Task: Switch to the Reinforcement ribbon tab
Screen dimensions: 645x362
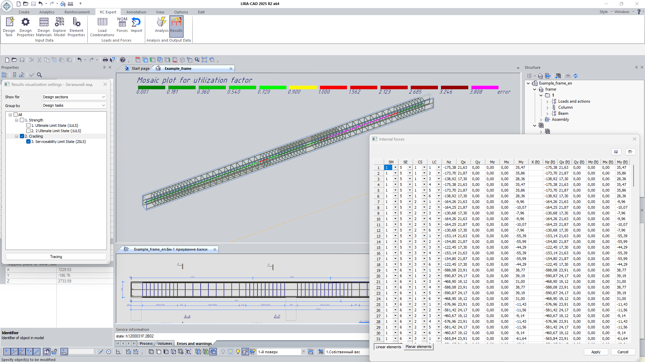Action: point(77,12)
